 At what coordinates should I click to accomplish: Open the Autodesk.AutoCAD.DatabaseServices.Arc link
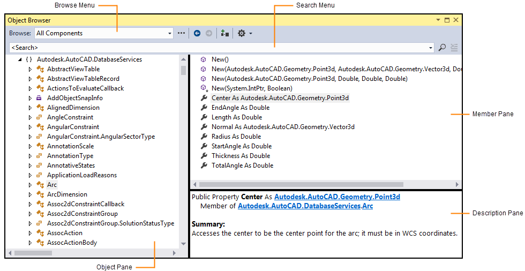click(x=305, y=206)
